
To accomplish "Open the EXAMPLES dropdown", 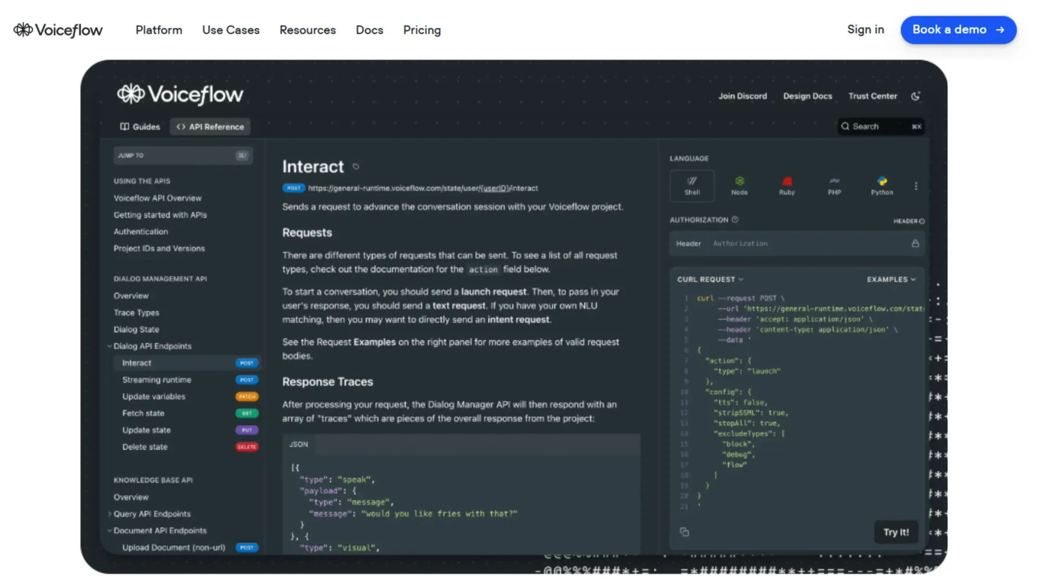I will [x=891, y=279].
